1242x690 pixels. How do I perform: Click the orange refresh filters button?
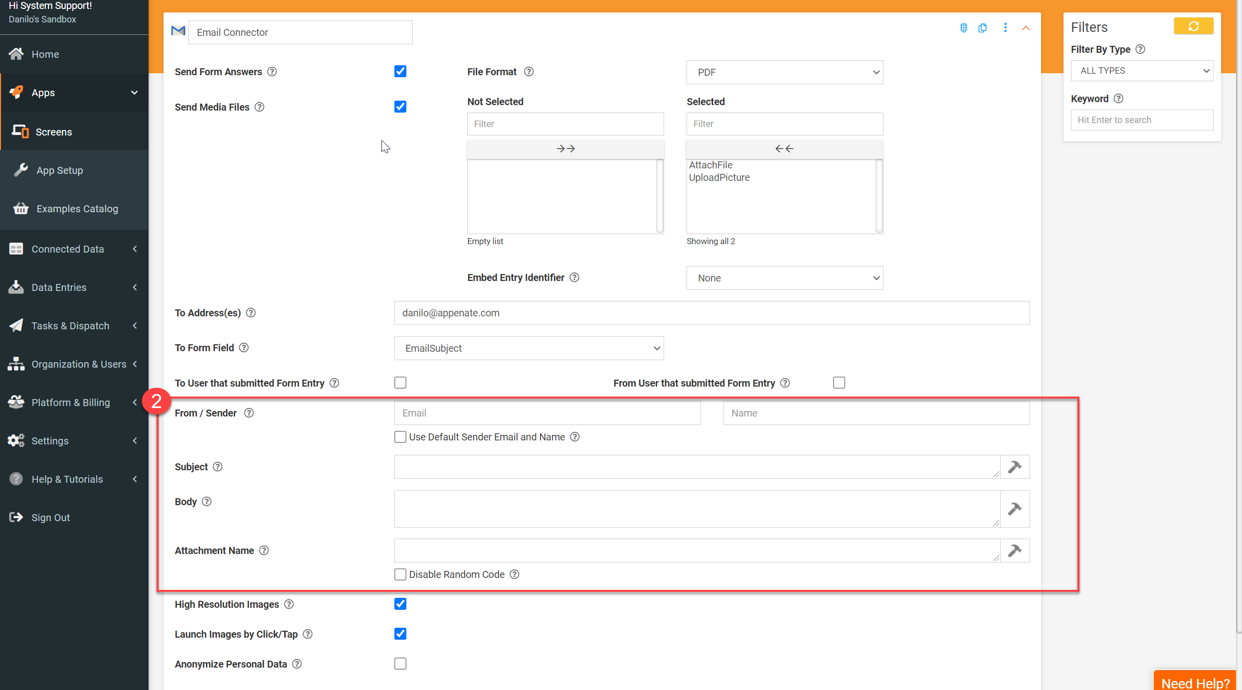pos(1193,26)
